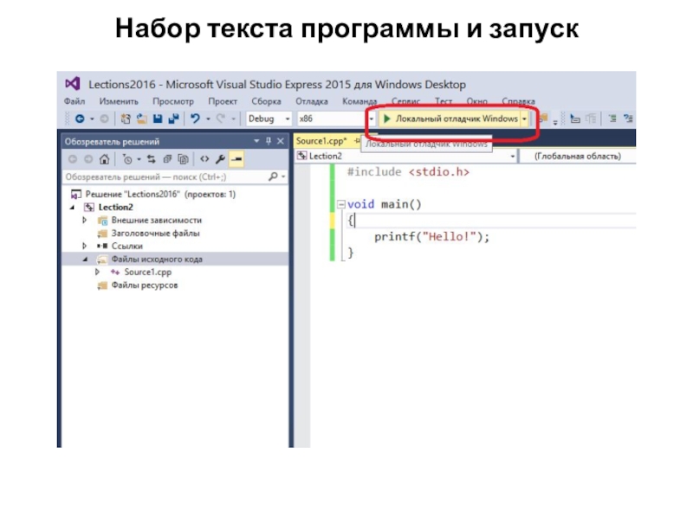Expand the Внешние зависимости tree node
Image resolution: width=693 pixels, height=519 pixels.
click(85, 221)
